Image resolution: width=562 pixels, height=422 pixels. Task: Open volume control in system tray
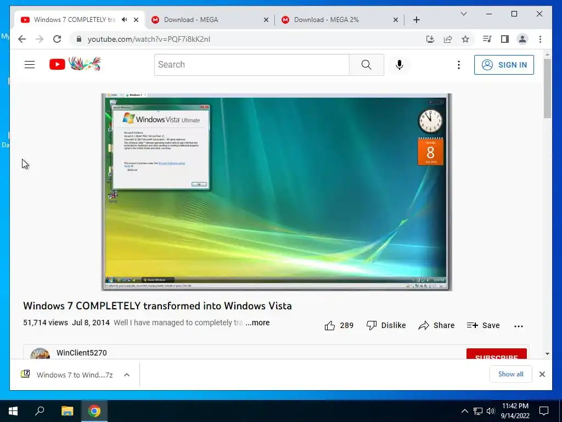pyautogui.click(x=491, y=411)
